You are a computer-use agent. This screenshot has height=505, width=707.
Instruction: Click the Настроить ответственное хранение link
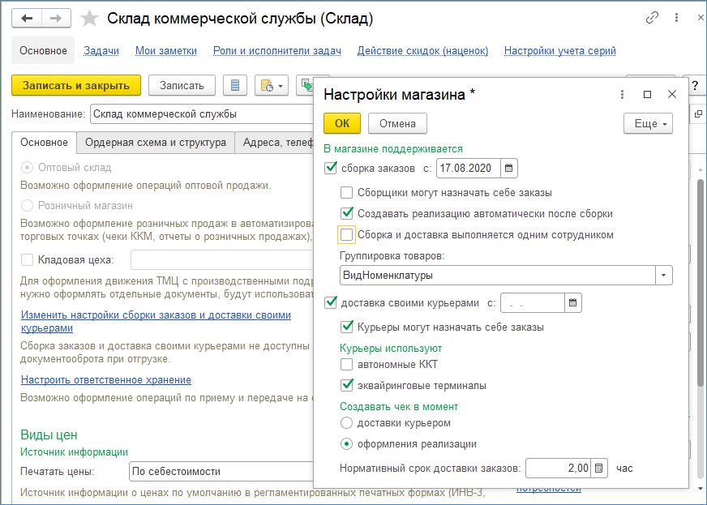(106, 379)
